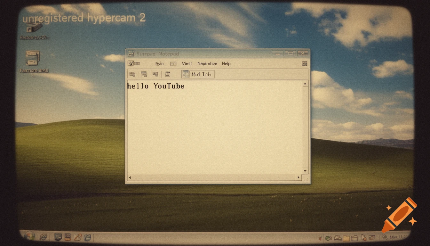Viewport: 430px width, 246px height.
Task: Click the pencil-shaped icon in the quick launch bar
Action: [77, 237]
